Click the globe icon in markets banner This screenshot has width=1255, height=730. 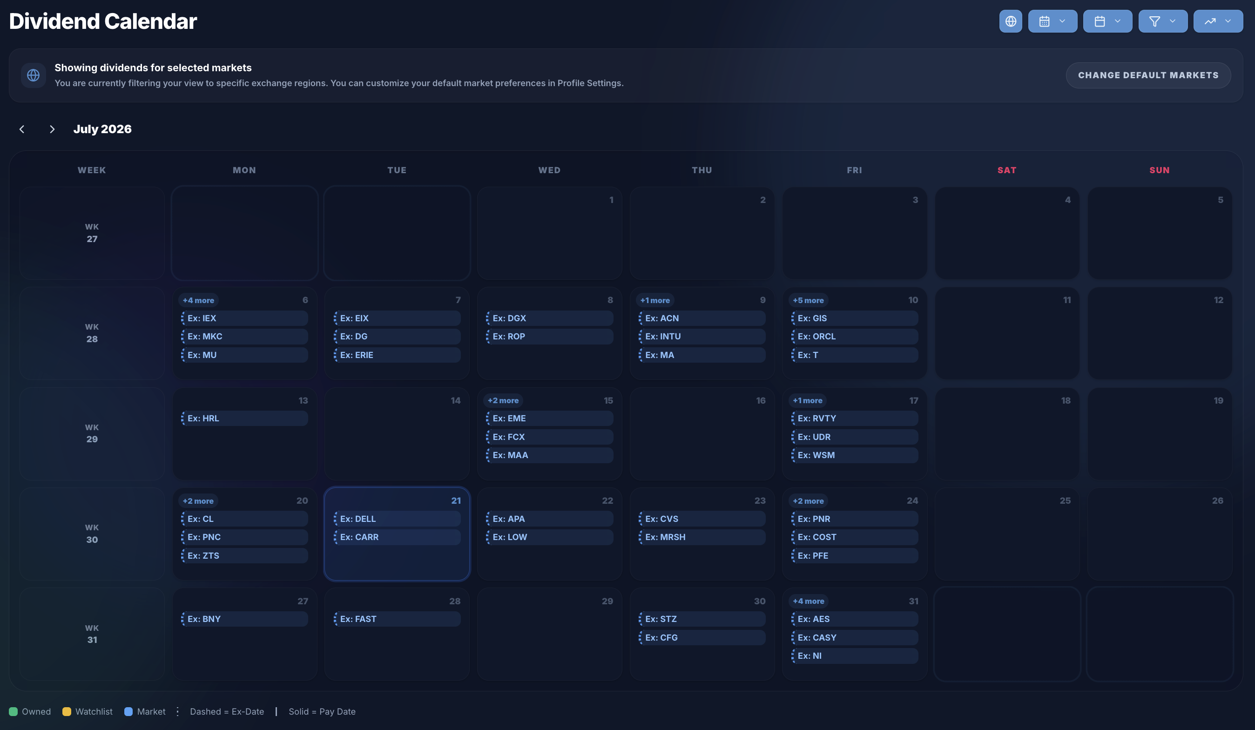pos(34,75)
